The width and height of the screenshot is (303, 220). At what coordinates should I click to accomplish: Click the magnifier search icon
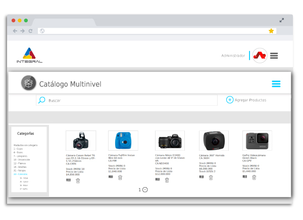tap(42, 100)
